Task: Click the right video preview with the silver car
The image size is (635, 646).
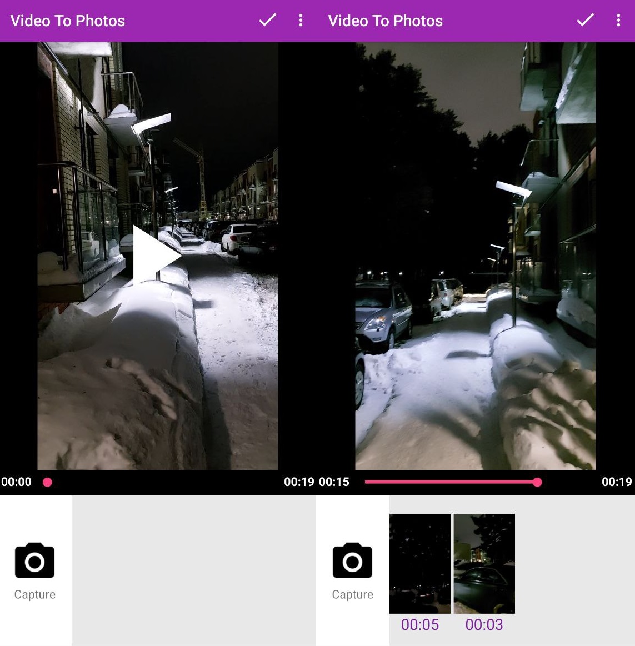Action: (x=475, y=256)
